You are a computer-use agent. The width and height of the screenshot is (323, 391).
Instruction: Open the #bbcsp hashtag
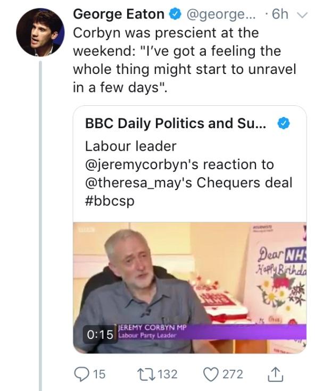coord(110,202)
